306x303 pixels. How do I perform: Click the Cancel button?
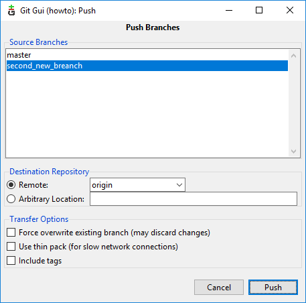pos(219,288)
